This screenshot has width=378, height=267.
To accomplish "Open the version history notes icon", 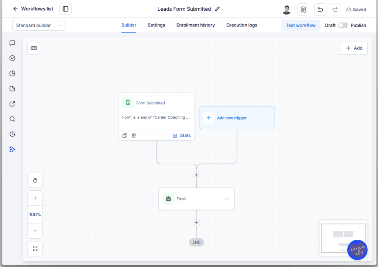I will [303, 10].
